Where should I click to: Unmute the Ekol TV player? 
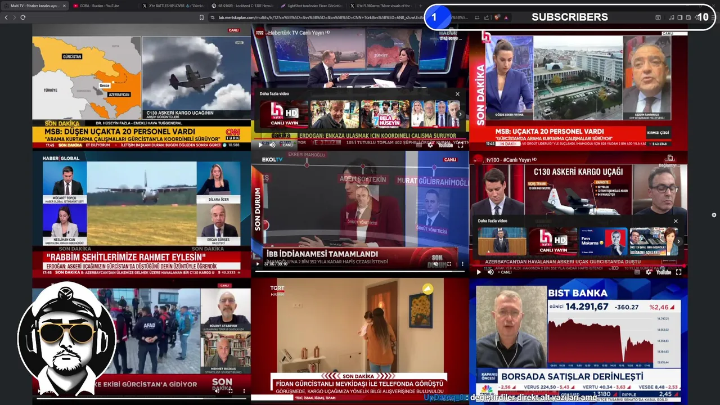(x=435, y=263)
